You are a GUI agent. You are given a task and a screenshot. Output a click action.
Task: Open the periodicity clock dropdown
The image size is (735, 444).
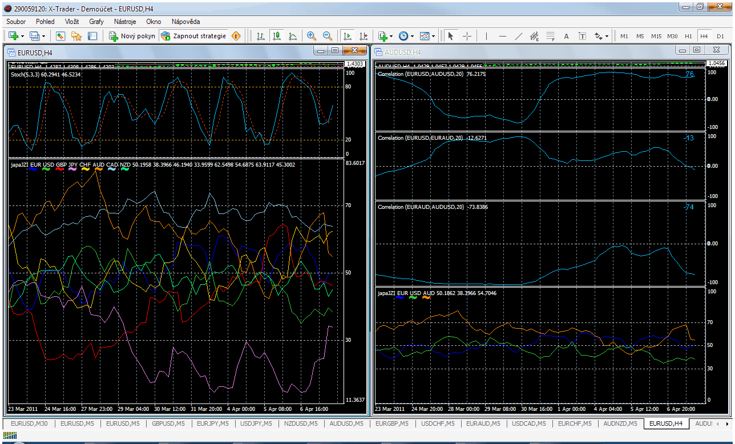(x=413, y=36)
